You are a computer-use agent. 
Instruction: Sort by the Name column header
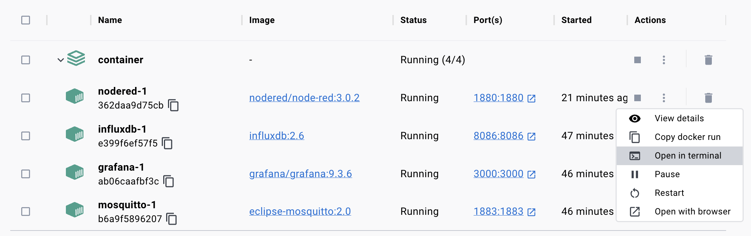tap(110, 20)
